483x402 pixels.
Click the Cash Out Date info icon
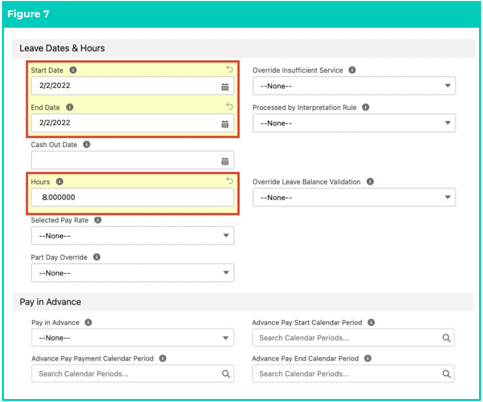87,145
